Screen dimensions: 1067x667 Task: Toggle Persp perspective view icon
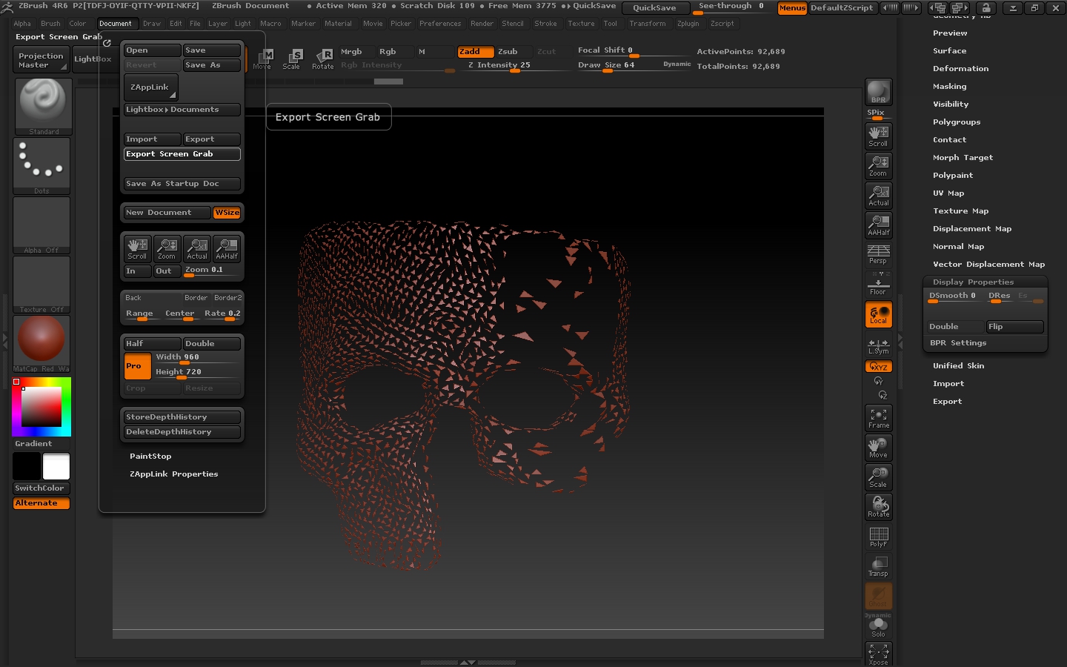[878, 254]
